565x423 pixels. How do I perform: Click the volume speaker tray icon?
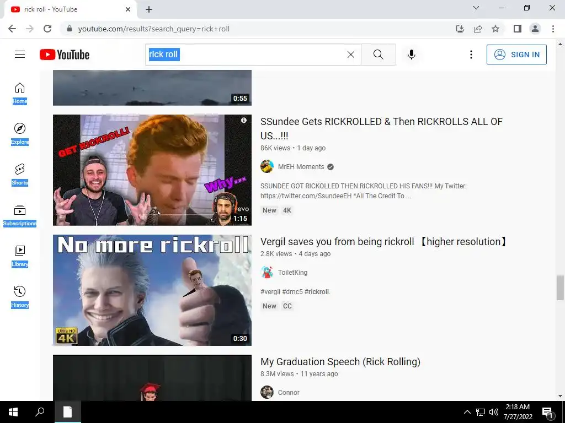[x=494, y=412]
